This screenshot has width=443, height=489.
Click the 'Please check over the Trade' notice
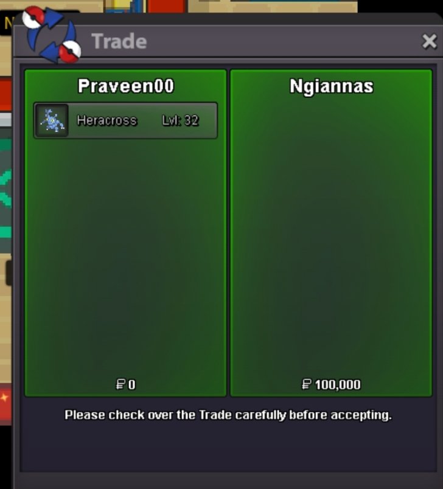[228, 415]
